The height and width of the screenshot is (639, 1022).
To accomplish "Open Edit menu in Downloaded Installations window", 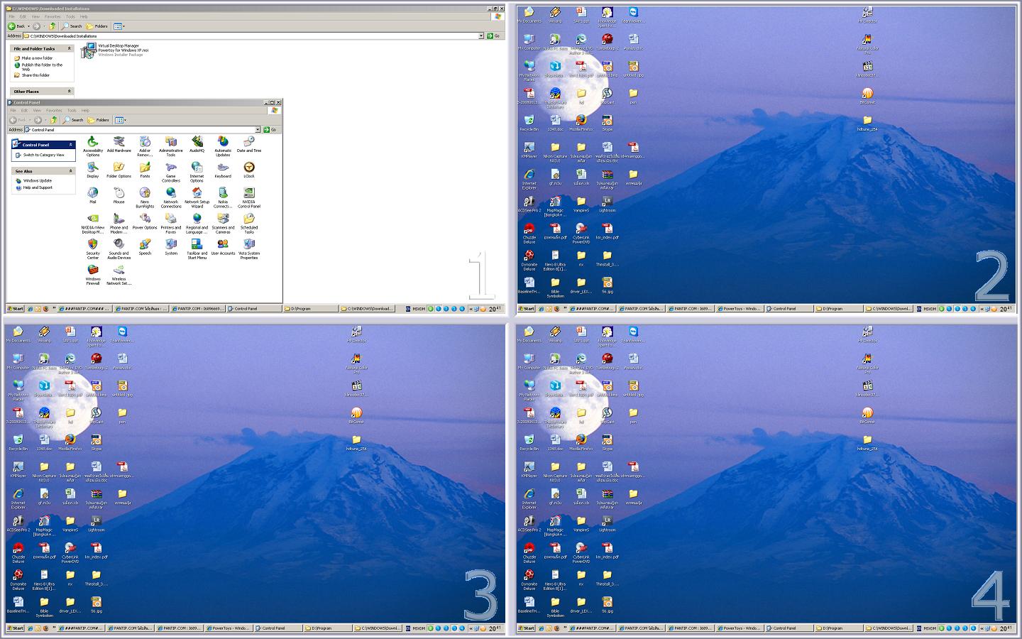I will click(23, 16).
